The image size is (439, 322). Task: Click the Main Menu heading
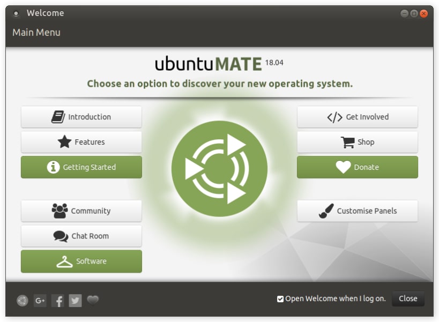pos(36,33)
